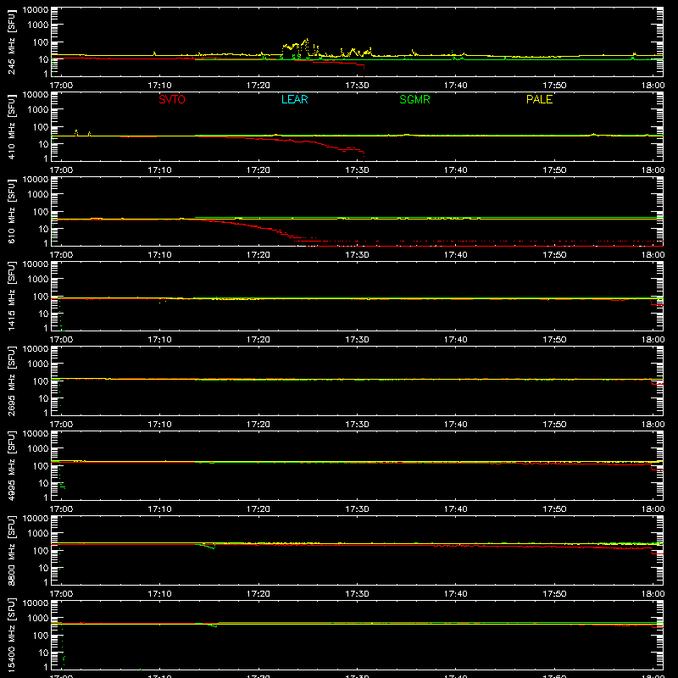
Task: Click the 18:00 time label under 610 MHz panel
Action: tap(653, 255)
